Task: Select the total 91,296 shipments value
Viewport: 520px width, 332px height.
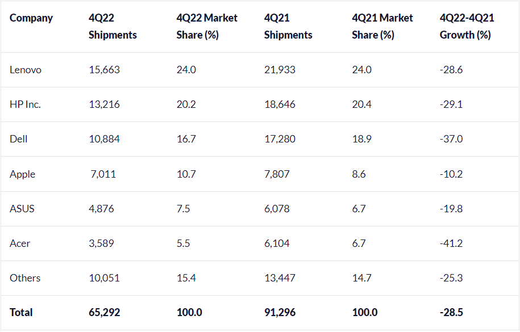Action: (x=280, y=313)
